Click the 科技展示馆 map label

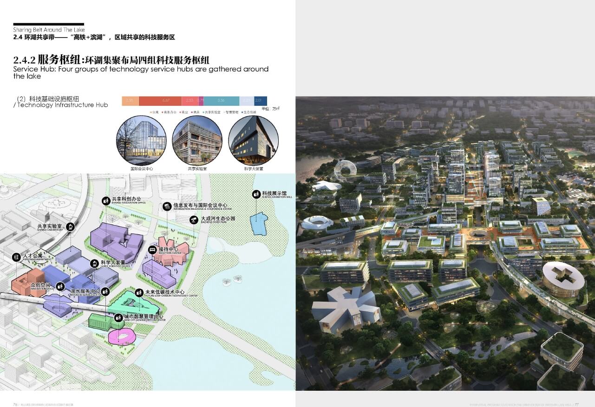pyautogui.click(x=274, y=193)
